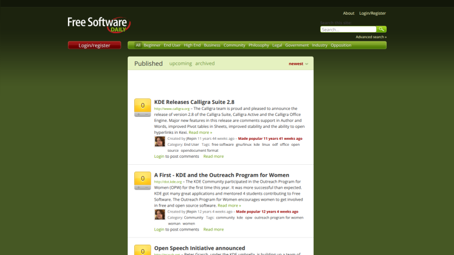Select the High End category

point(192,45)
